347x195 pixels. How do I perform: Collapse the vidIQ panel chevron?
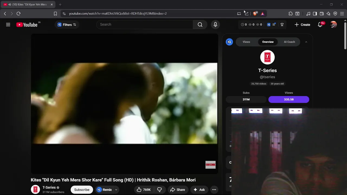(x=306, y=42)
